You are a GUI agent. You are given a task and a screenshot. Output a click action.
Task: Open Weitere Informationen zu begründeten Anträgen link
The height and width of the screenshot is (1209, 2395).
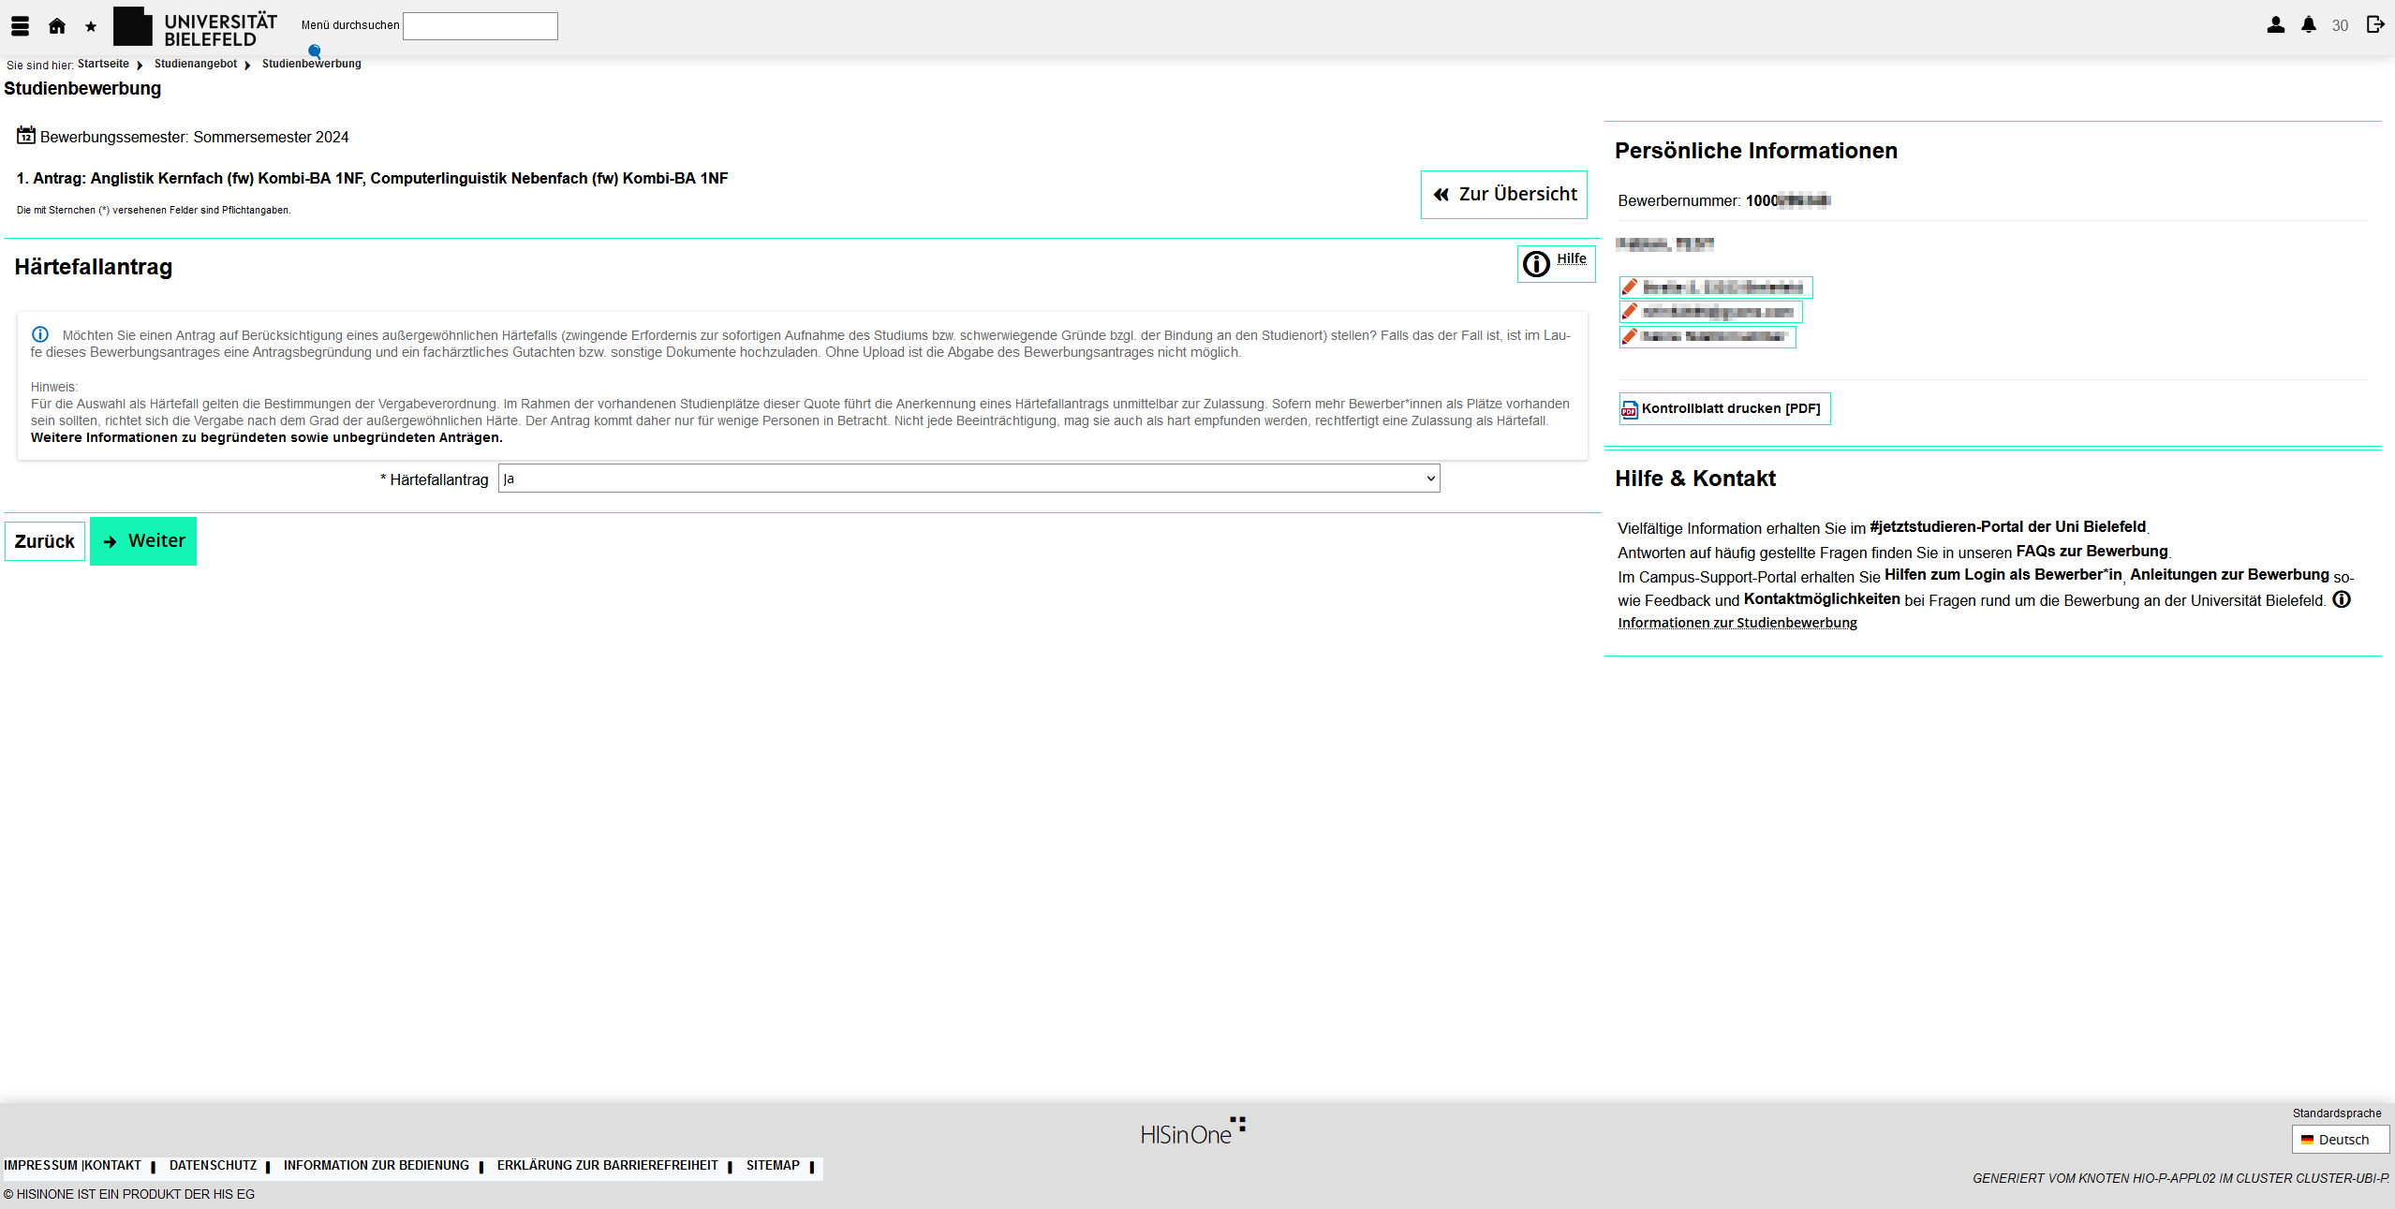[x=267, y=437]
